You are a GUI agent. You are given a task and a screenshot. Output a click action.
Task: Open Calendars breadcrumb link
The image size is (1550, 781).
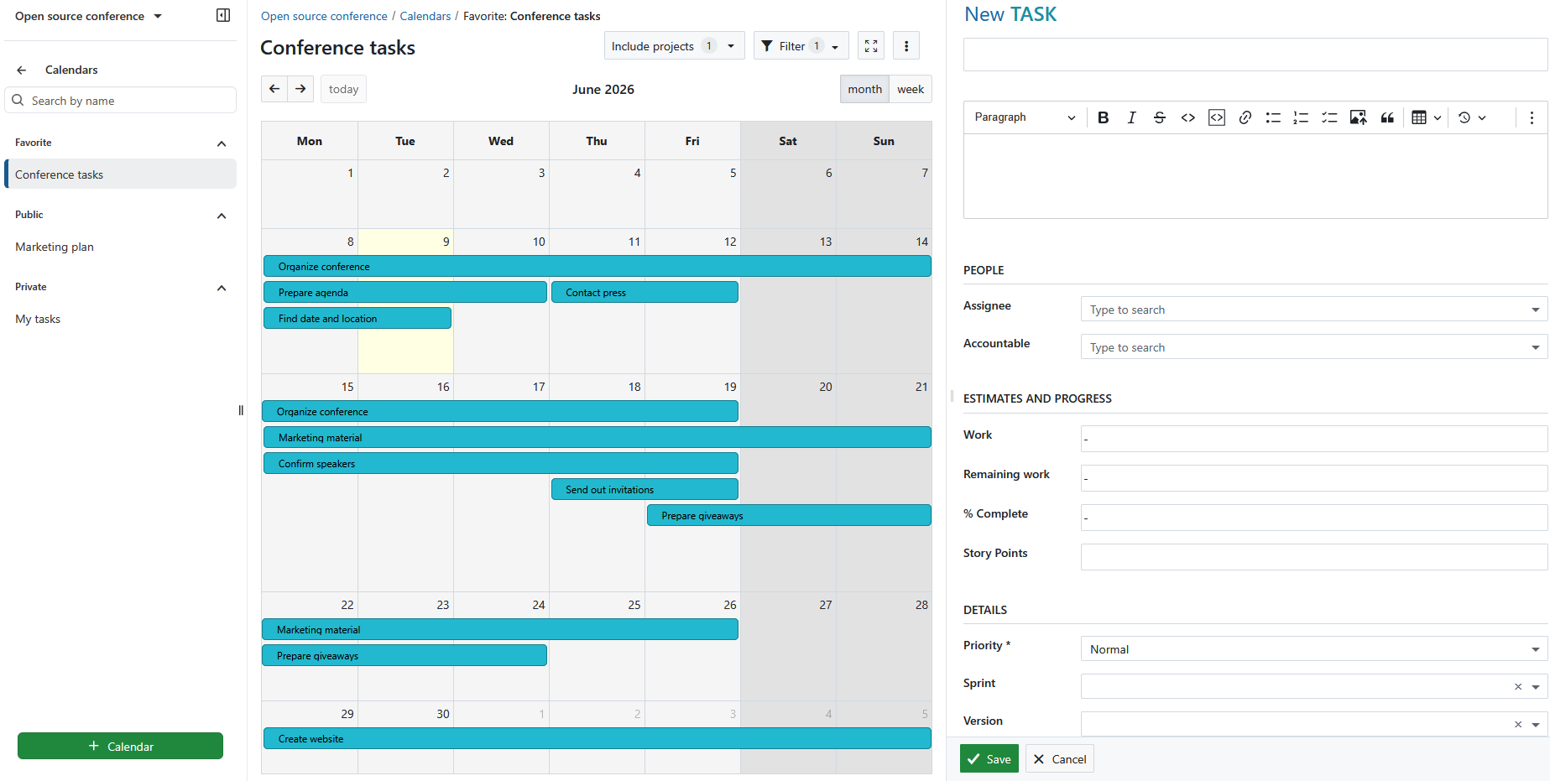(x=425, y=16)
